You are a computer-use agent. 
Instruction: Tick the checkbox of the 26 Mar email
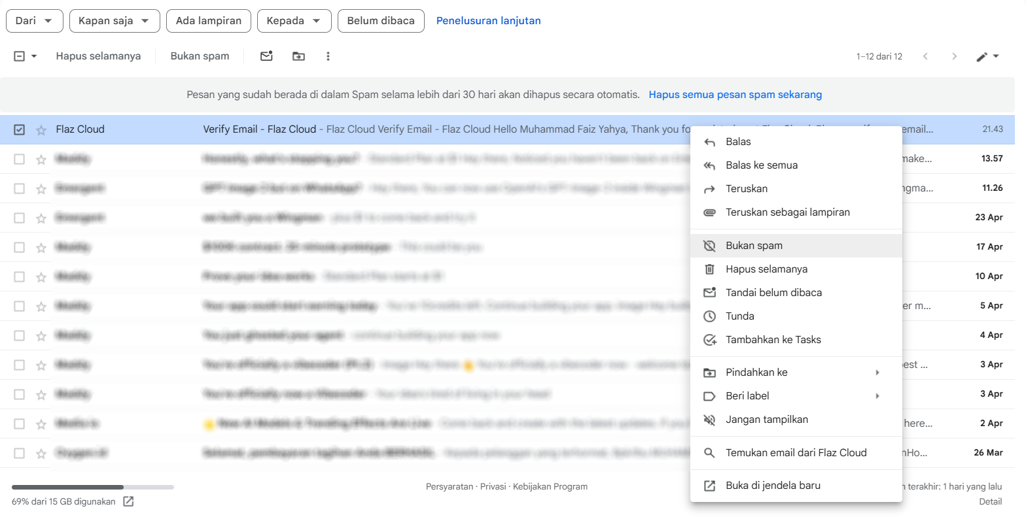[20, 453]
